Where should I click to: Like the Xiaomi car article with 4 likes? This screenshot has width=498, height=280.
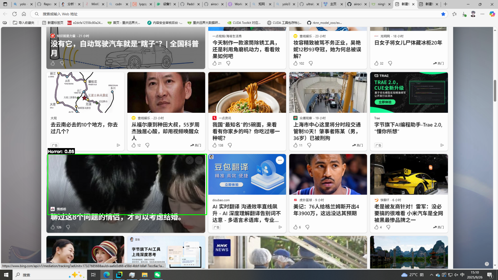click(376, 227)
